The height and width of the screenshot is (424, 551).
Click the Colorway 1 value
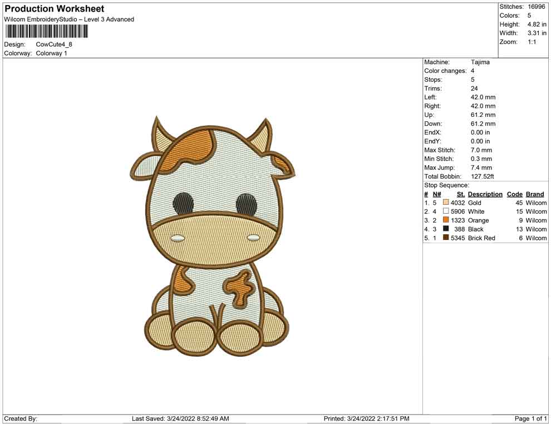51,53
